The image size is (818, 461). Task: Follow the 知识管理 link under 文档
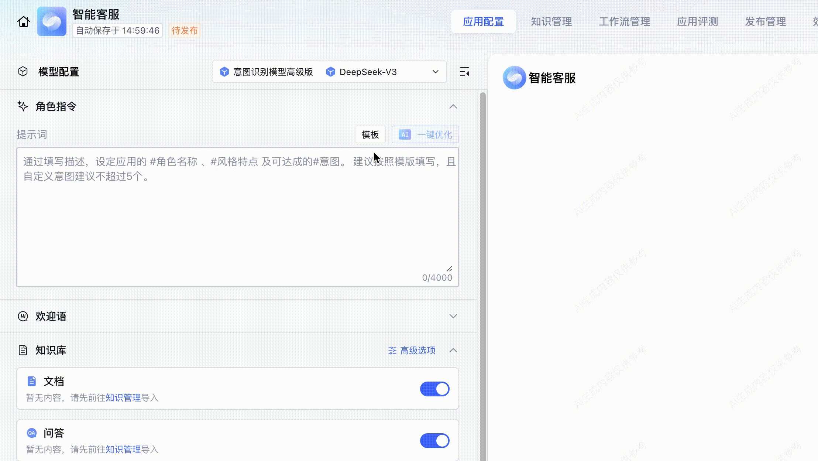123,398
